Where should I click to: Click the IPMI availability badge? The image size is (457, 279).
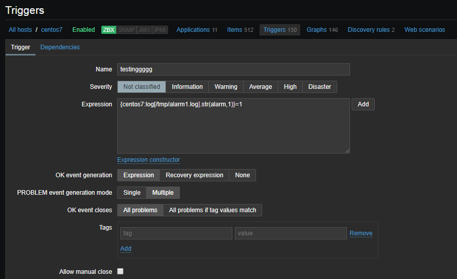[160, 30]
